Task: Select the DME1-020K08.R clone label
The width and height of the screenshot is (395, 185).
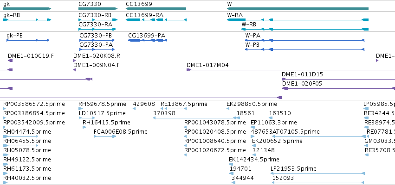Action: pos(97,56)
